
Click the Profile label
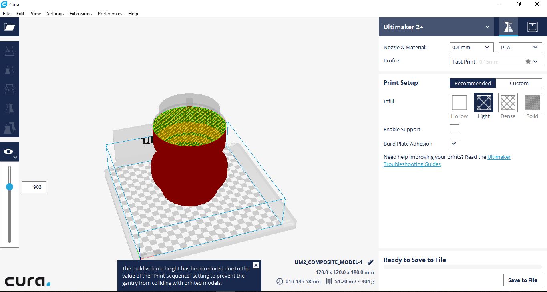pyautogui.click(x=392, y=60)
